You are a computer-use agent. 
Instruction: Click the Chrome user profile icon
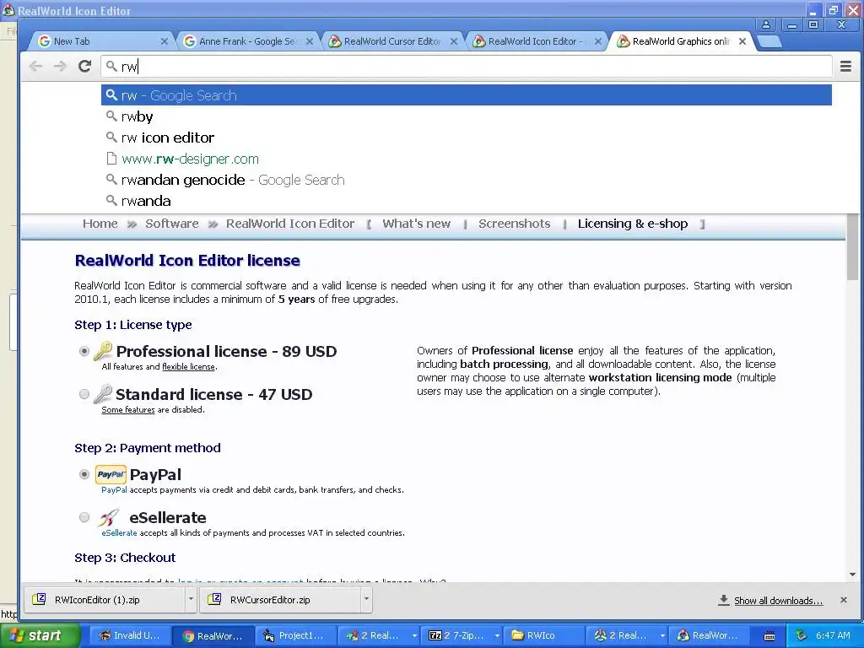[x=766, y=24]
